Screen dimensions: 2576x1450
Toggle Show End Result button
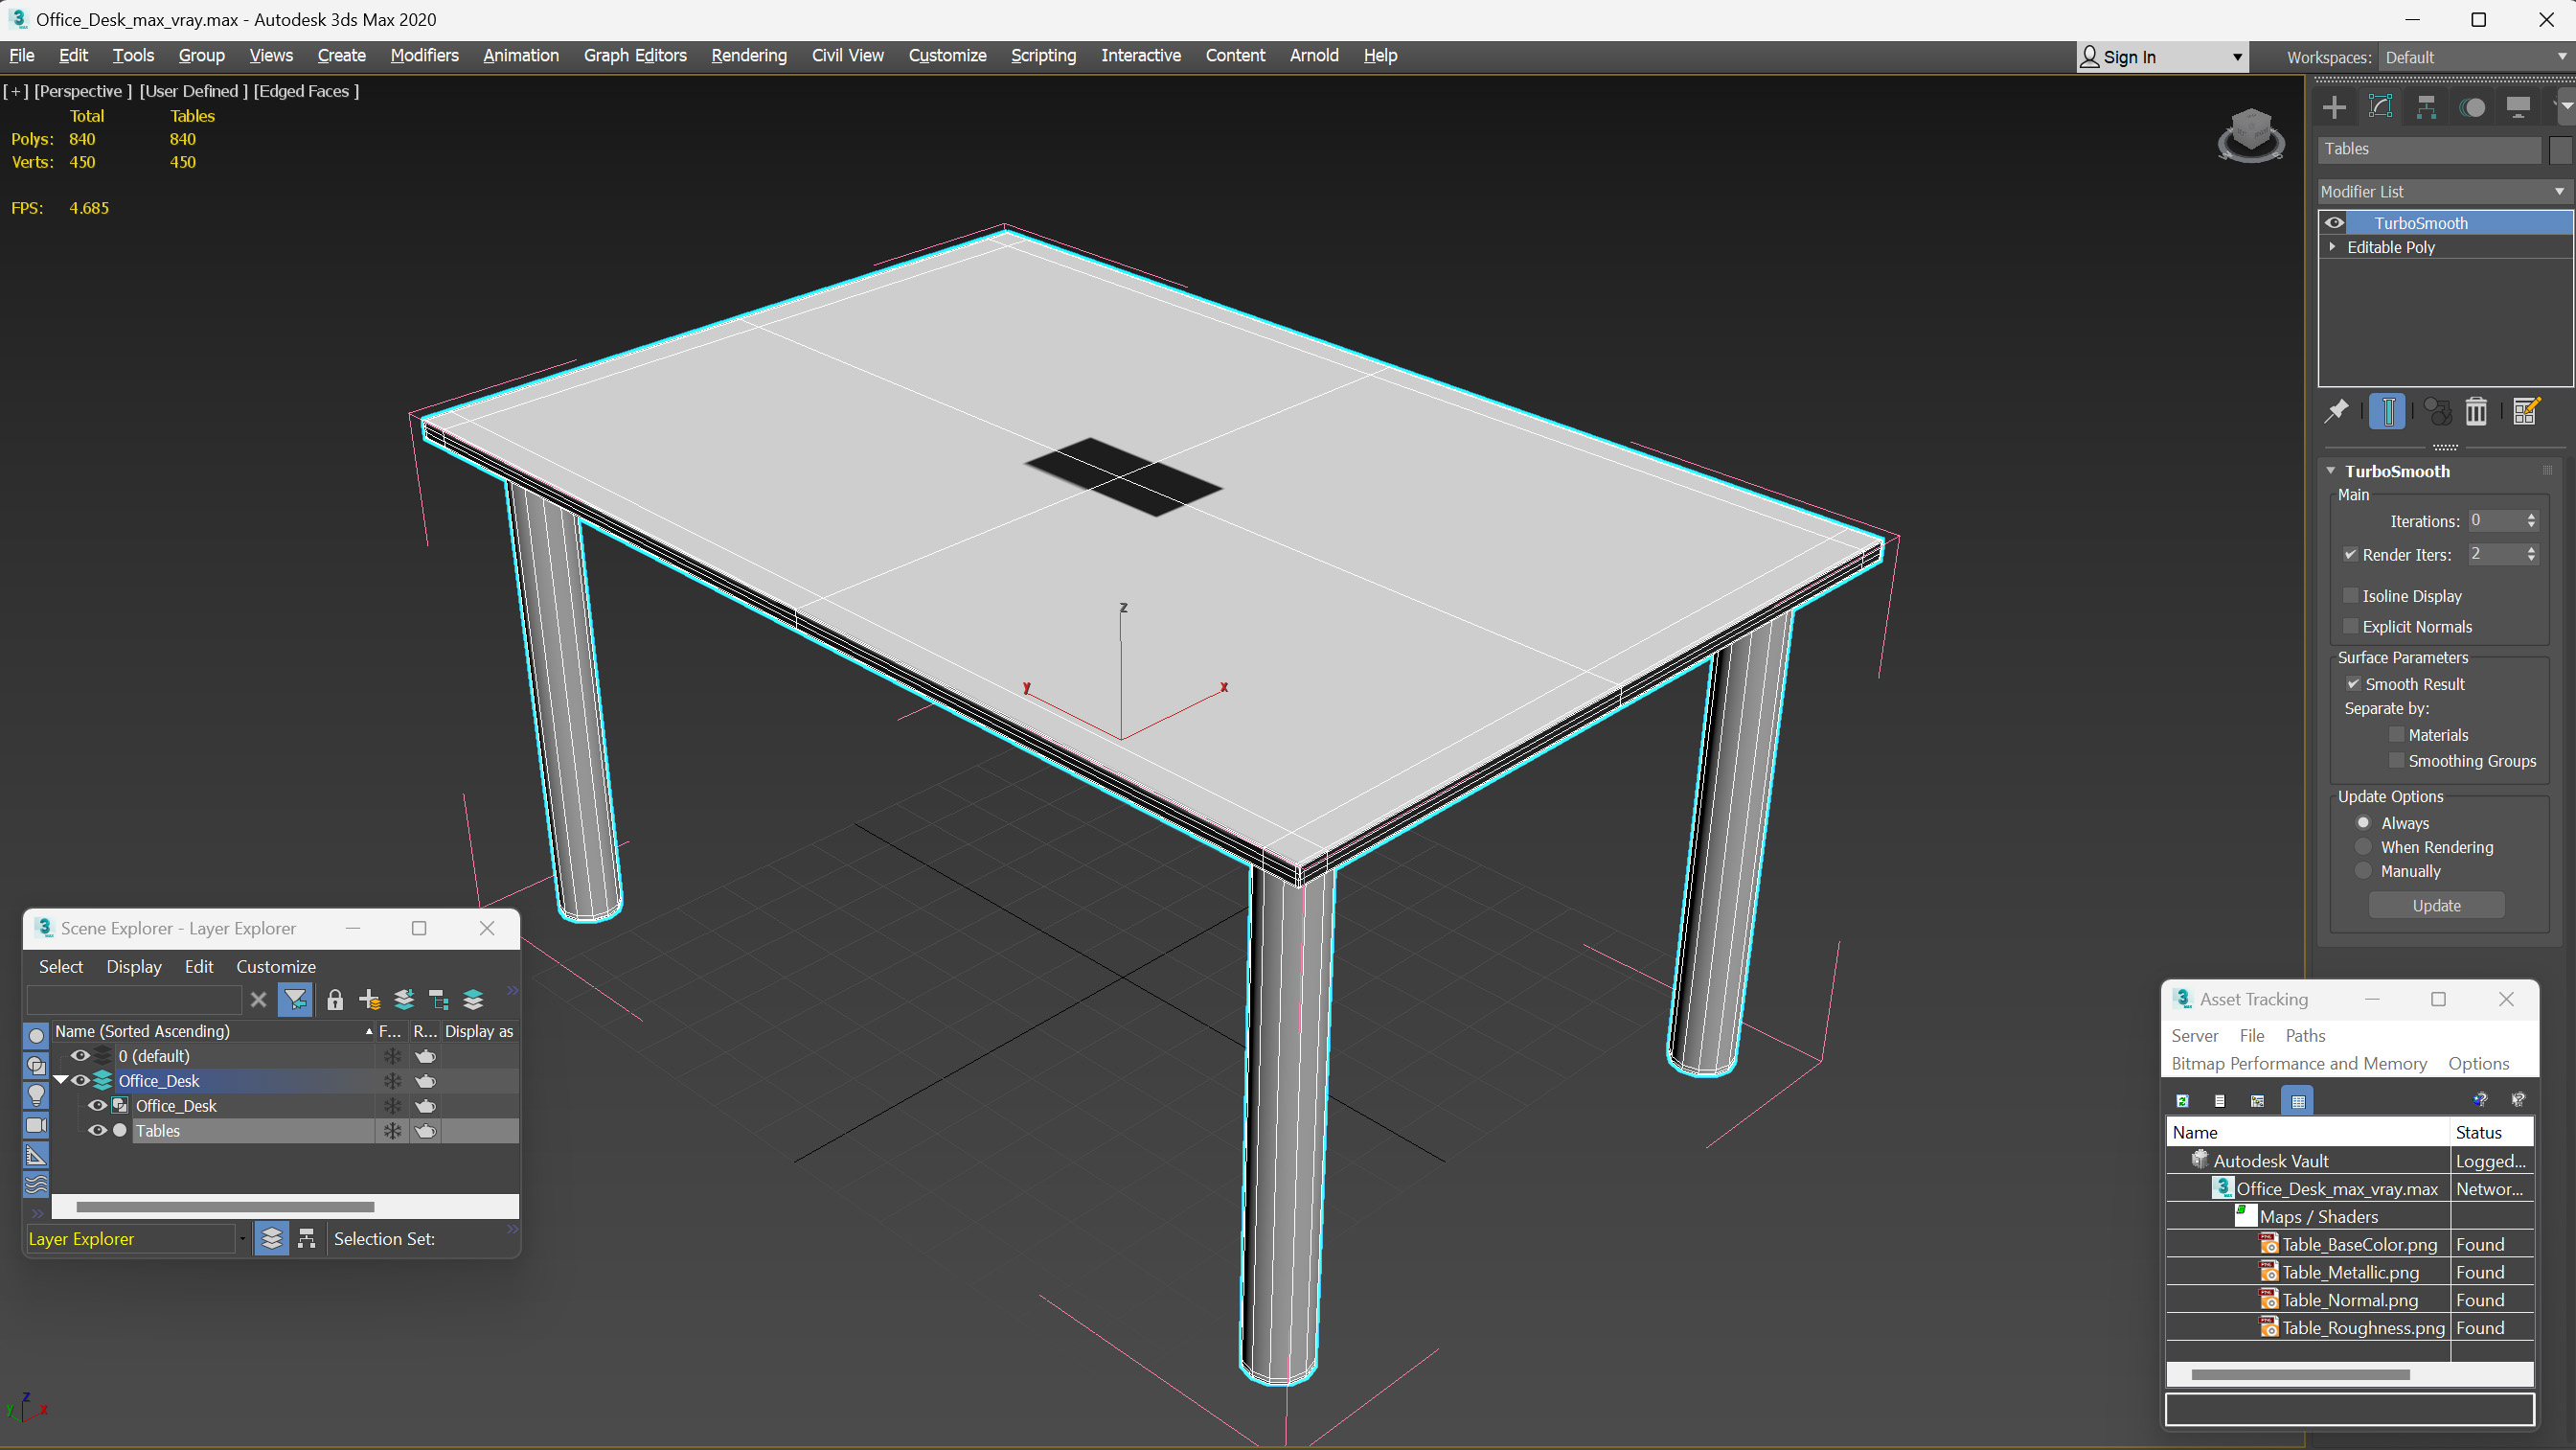pos(2387,411)
